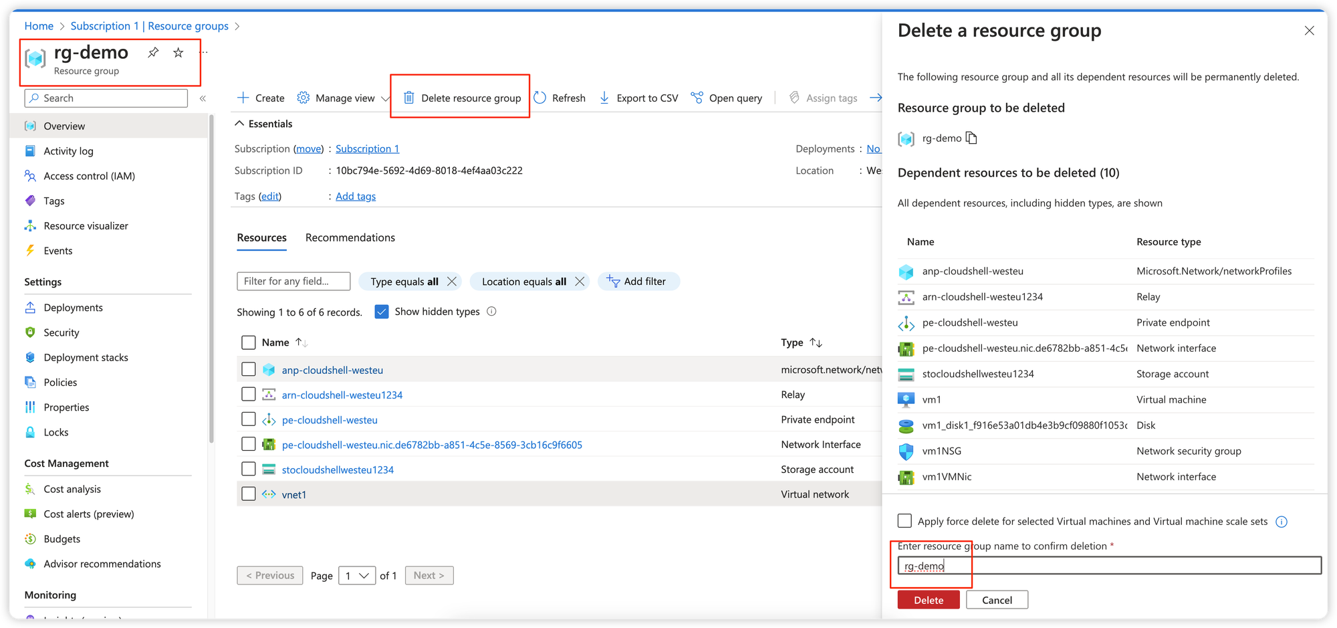Mark rg-demo as favorite star
The width and height of the screenshot is (1337, 628).
click(178, 52)
